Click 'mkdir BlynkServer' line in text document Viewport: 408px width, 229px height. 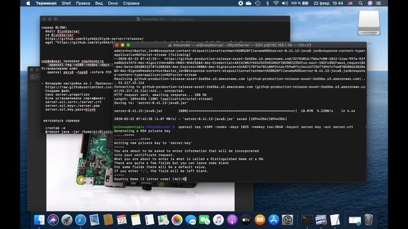click(x=62, y=31)
